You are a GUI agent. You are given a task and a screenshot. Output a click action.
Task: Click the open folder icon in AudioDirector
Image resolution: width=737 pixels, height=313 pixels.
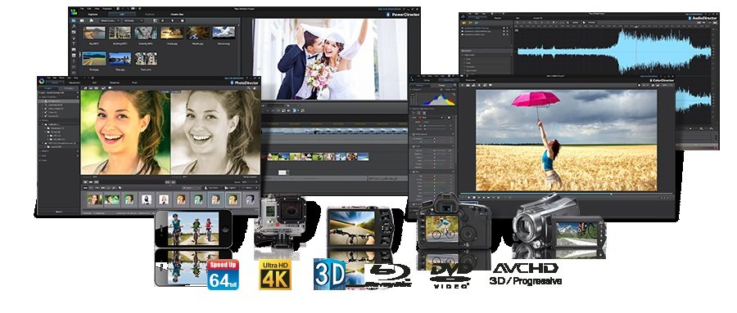click(x=464, y=23)
